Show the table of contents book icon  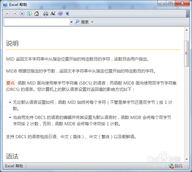[60, 14]
